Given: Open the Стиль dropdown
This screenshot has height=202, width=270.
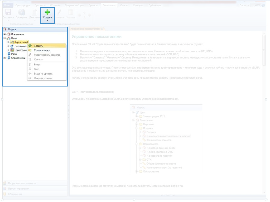Looking at the screenshot, I should (x=244, y=5).
